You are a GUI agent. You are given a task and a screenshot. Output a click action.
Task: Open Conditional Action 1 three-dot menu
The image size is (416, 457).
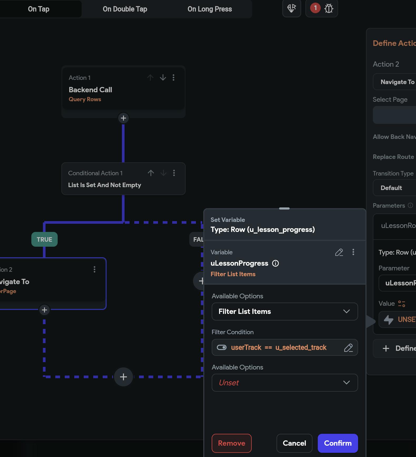pos(174,173)
